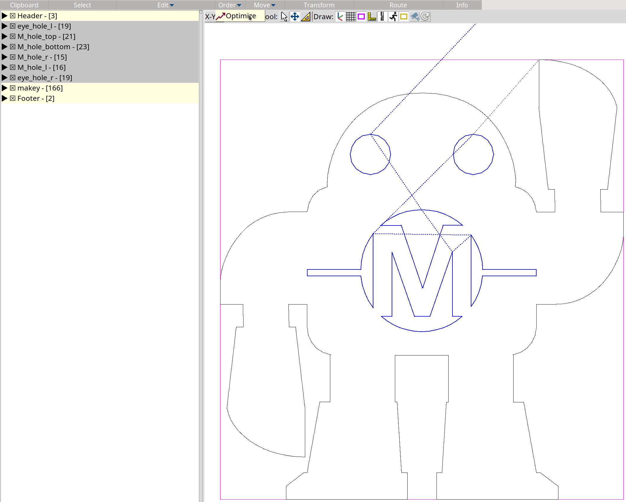Open the Transform ribbon group
Viewport: 626px width, 502px height.
point(319,5)
